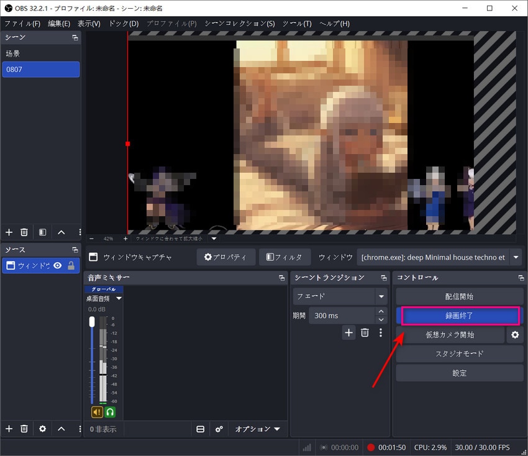Mute desktop audio speaker button
Image resolution: width=528 pixels, height=456 pixels.
[x=98, y=412]
